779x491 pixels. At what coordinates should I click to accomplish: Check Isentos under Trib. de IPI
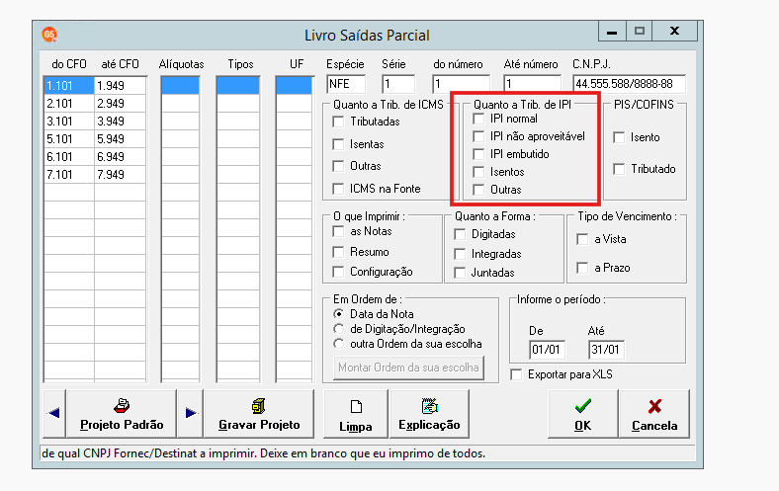(x=478, y=172)
